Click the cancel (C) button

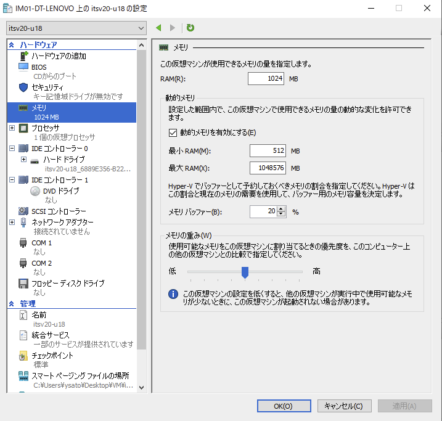[344, 406]
